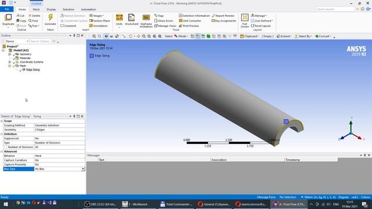
Task: Click the triad axis in the viewport
Action: (351, 130)
